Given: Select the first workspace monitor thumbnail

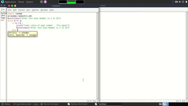Looking at the screenshot, I should pos(63,2).
